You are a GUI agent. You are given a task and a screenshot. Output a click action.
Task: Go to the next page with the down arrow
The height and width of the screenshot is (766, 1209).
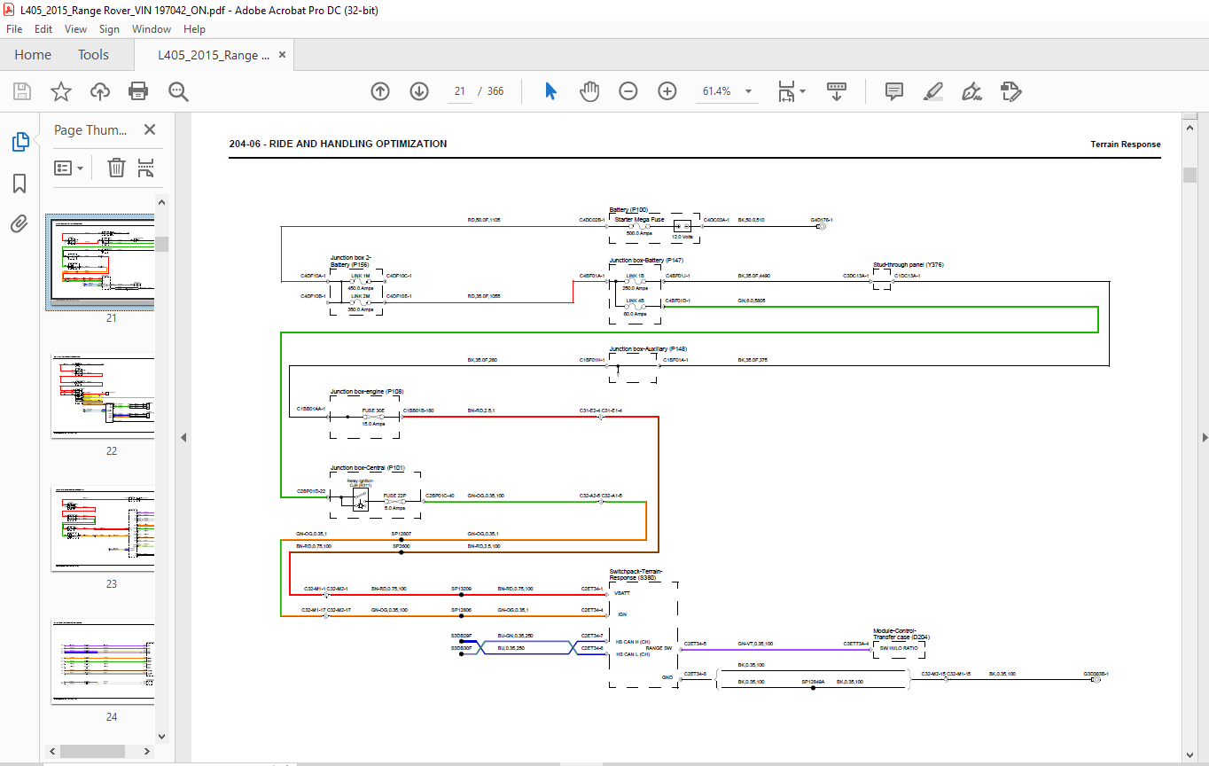(419, 91)
